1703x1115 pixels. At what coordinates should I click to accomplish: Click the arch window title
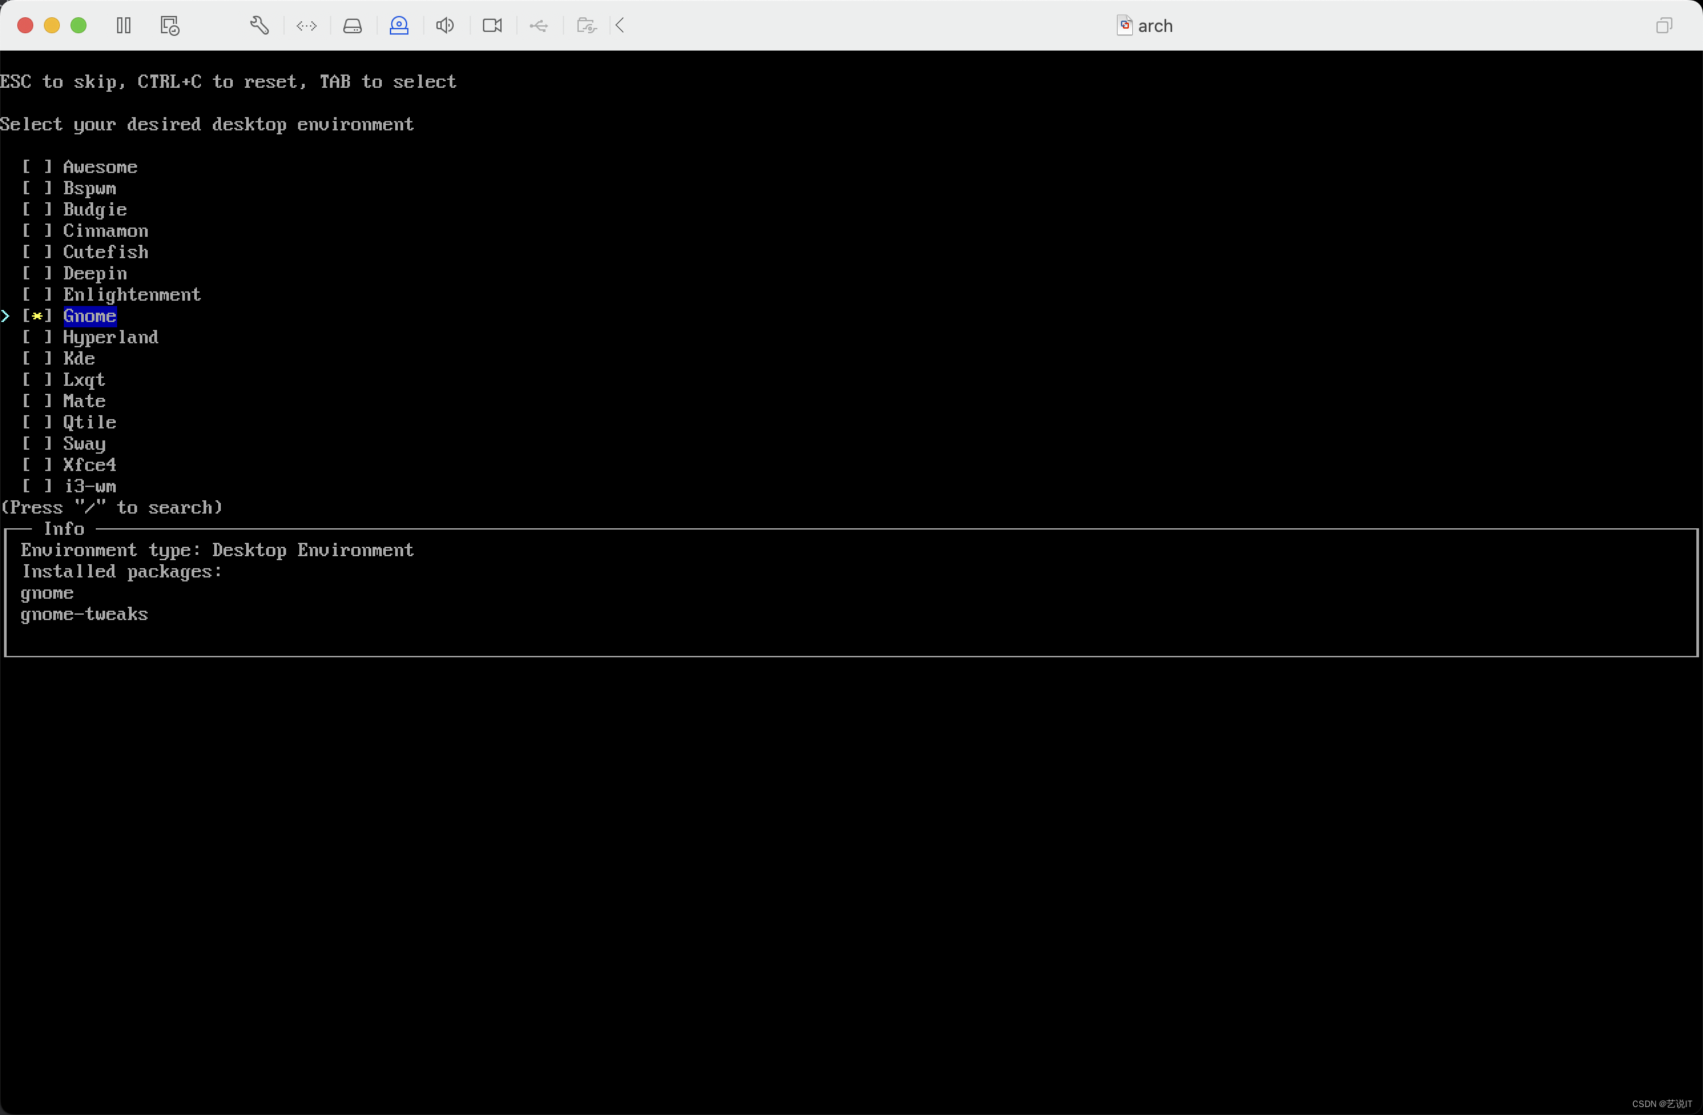click(1154, 26)
